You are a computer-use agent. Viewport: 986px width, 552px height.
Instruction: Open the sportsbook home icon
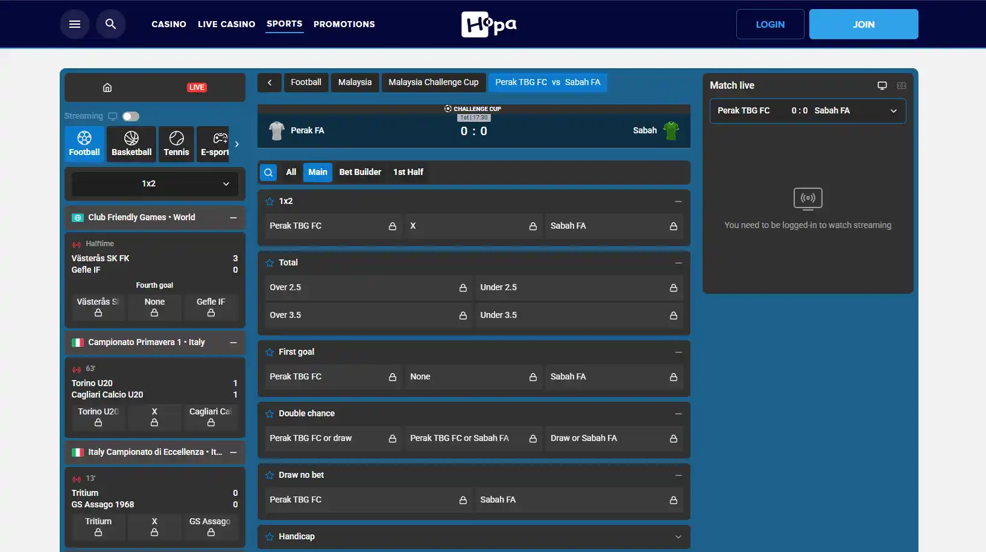(107, 87)
